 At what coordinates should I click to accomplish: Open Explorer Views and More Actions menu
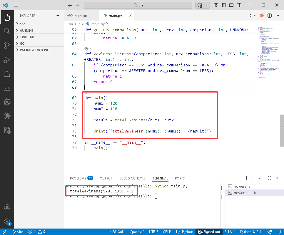(x=57, y=16)
